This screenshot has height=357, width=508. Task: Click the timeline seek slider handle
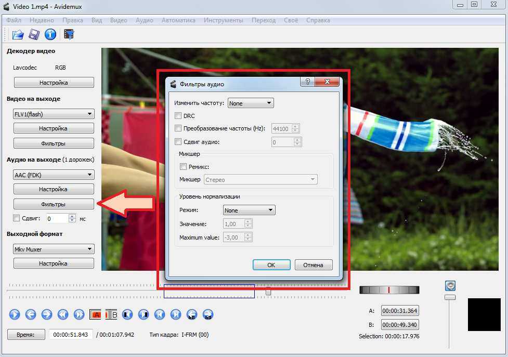pos(268,292)
